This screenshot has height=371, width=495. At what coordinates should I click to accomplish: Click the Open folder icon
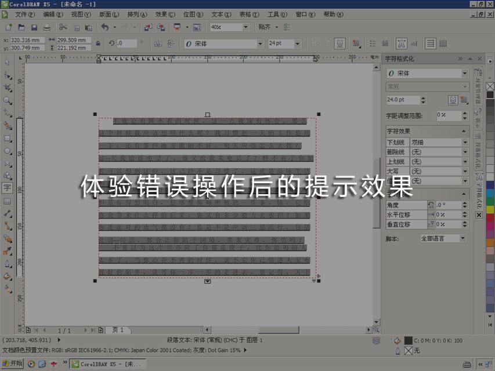click(21, 27)
